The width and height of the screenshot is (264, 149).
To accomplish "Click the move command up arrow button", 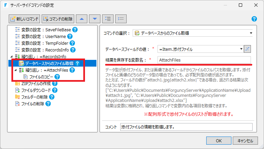I will 82,19.
